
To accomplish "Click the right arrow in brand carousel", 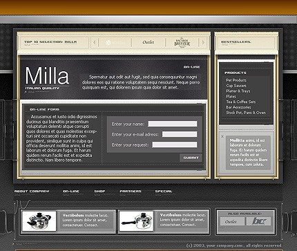I will tap(203, 42).
